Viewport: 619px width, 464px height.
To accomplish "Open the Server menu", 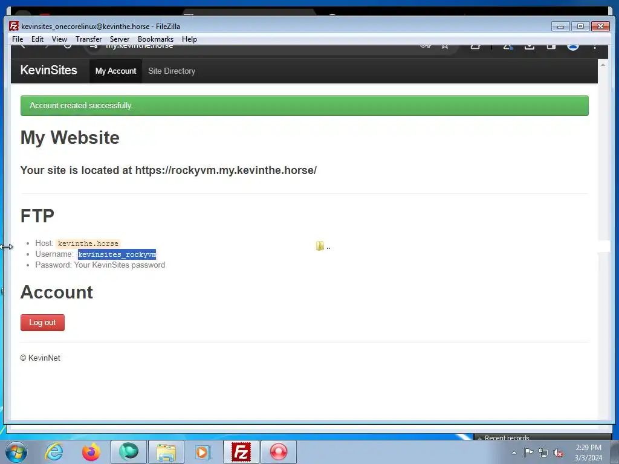I will point(120,39).
